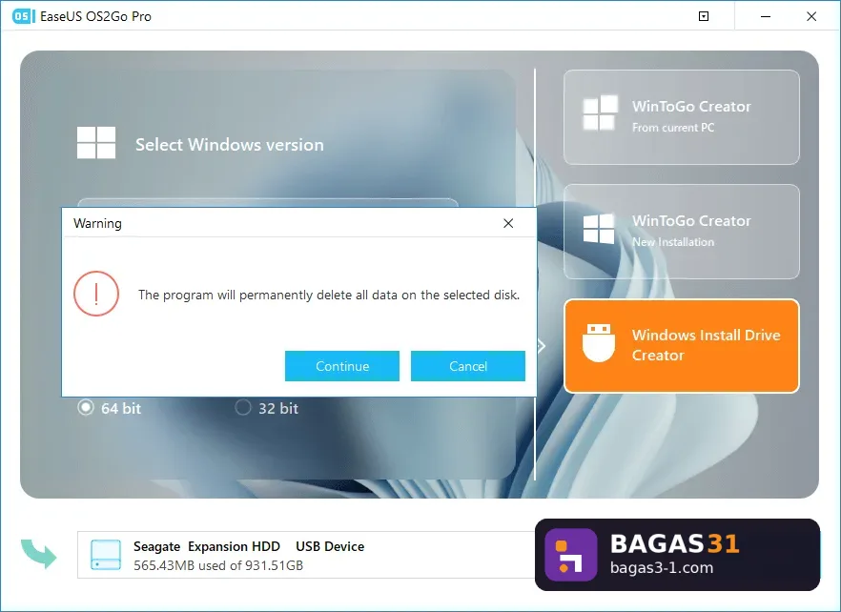Click the 'Warning' dialog title
The image size is (841, 612).
[x=97, y=223]
